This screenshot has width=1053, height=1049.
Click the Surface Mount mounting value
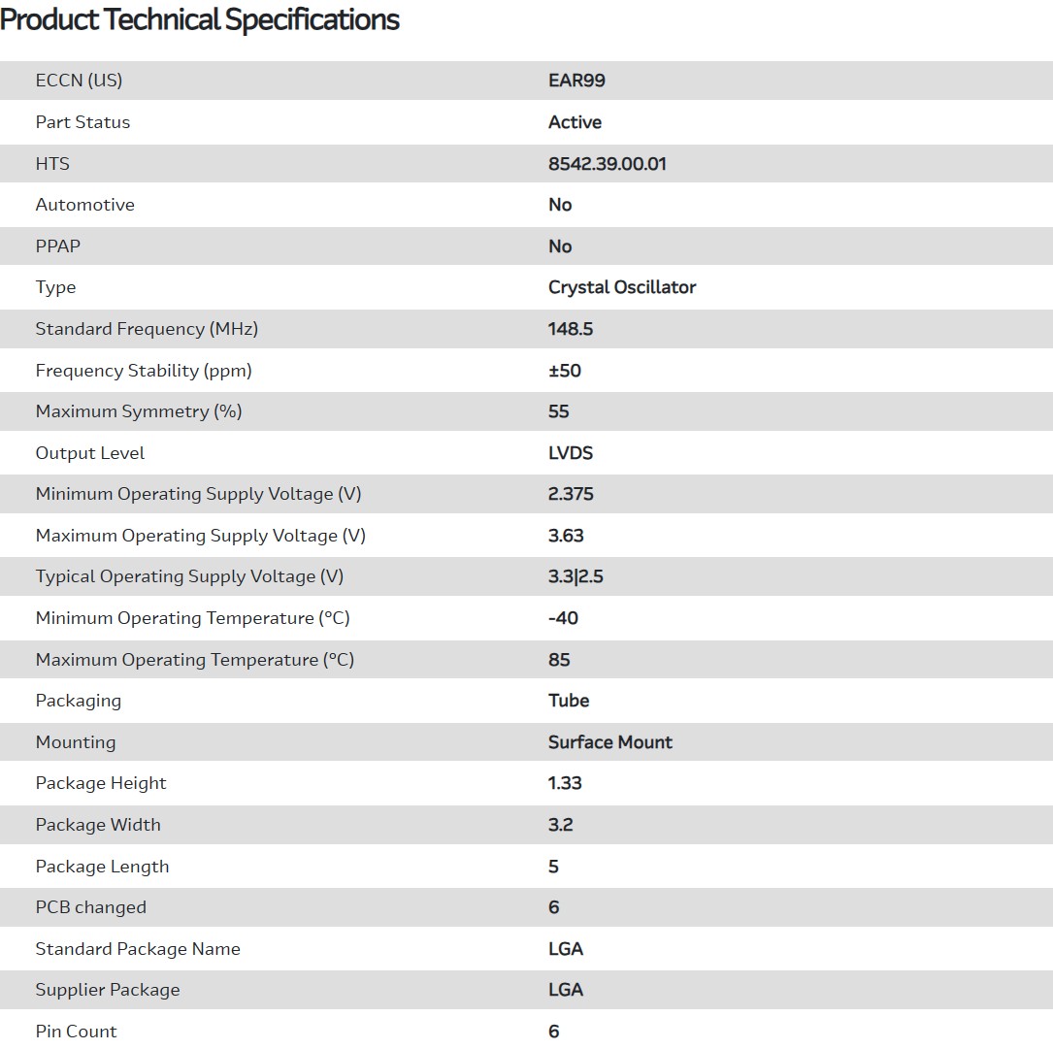coord(609,742)
